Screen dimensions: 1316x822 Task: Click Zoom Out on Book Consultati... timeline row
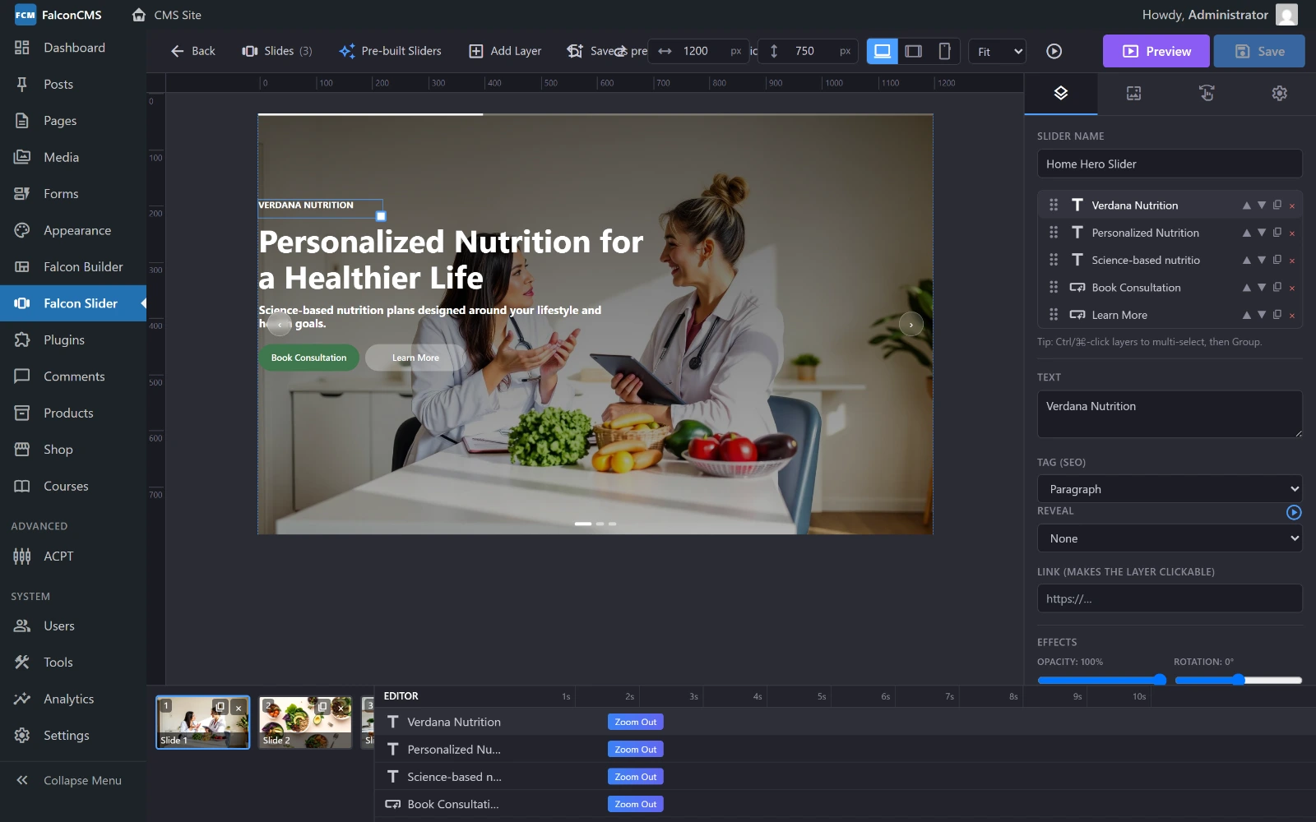[636, 804]
